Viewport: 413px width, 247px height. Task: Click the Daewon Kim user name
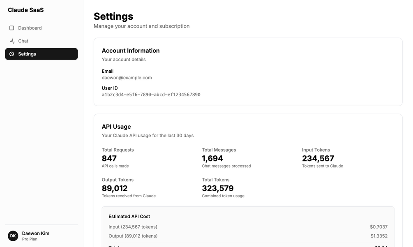point(36,233)
